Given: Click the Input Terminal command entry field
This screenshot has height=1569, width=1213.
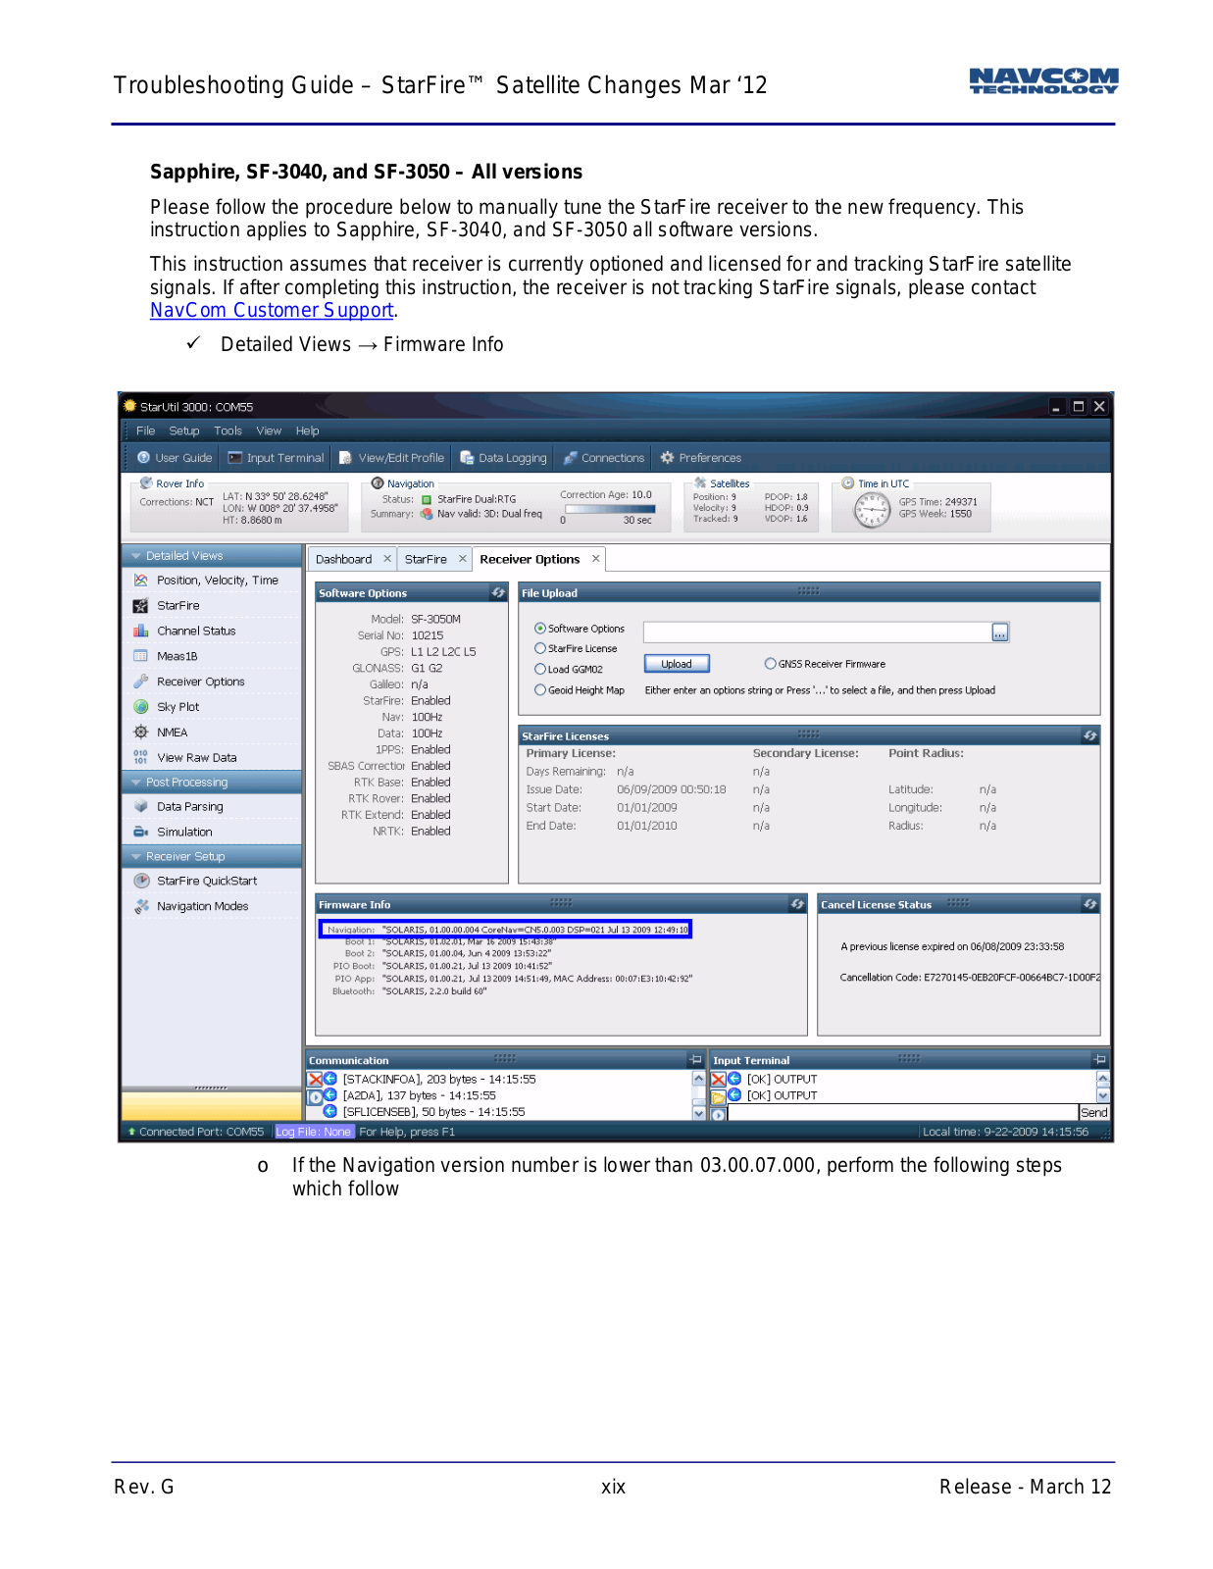Looking at the screenshot, I should click(902, 1112).
